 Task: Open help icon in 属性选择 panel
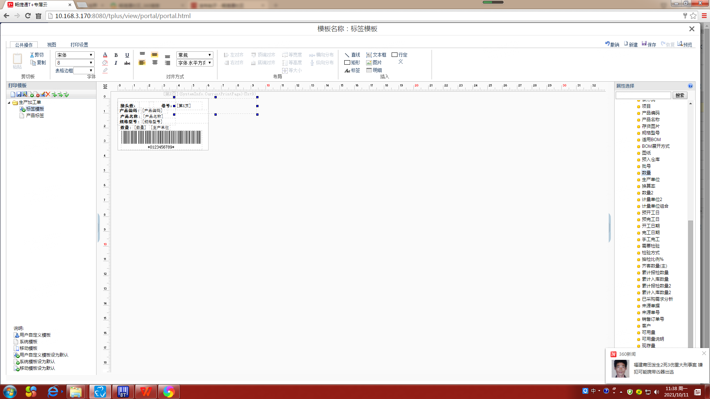690,86
